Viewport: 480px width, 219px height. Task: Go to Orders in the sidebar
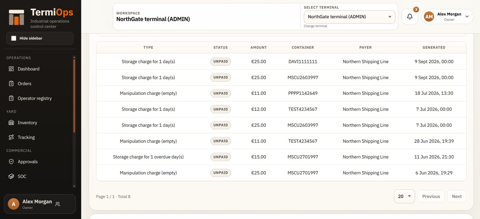(x=24, y=84)
